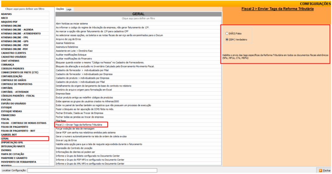Open the Opções tab

pos(60,9)
